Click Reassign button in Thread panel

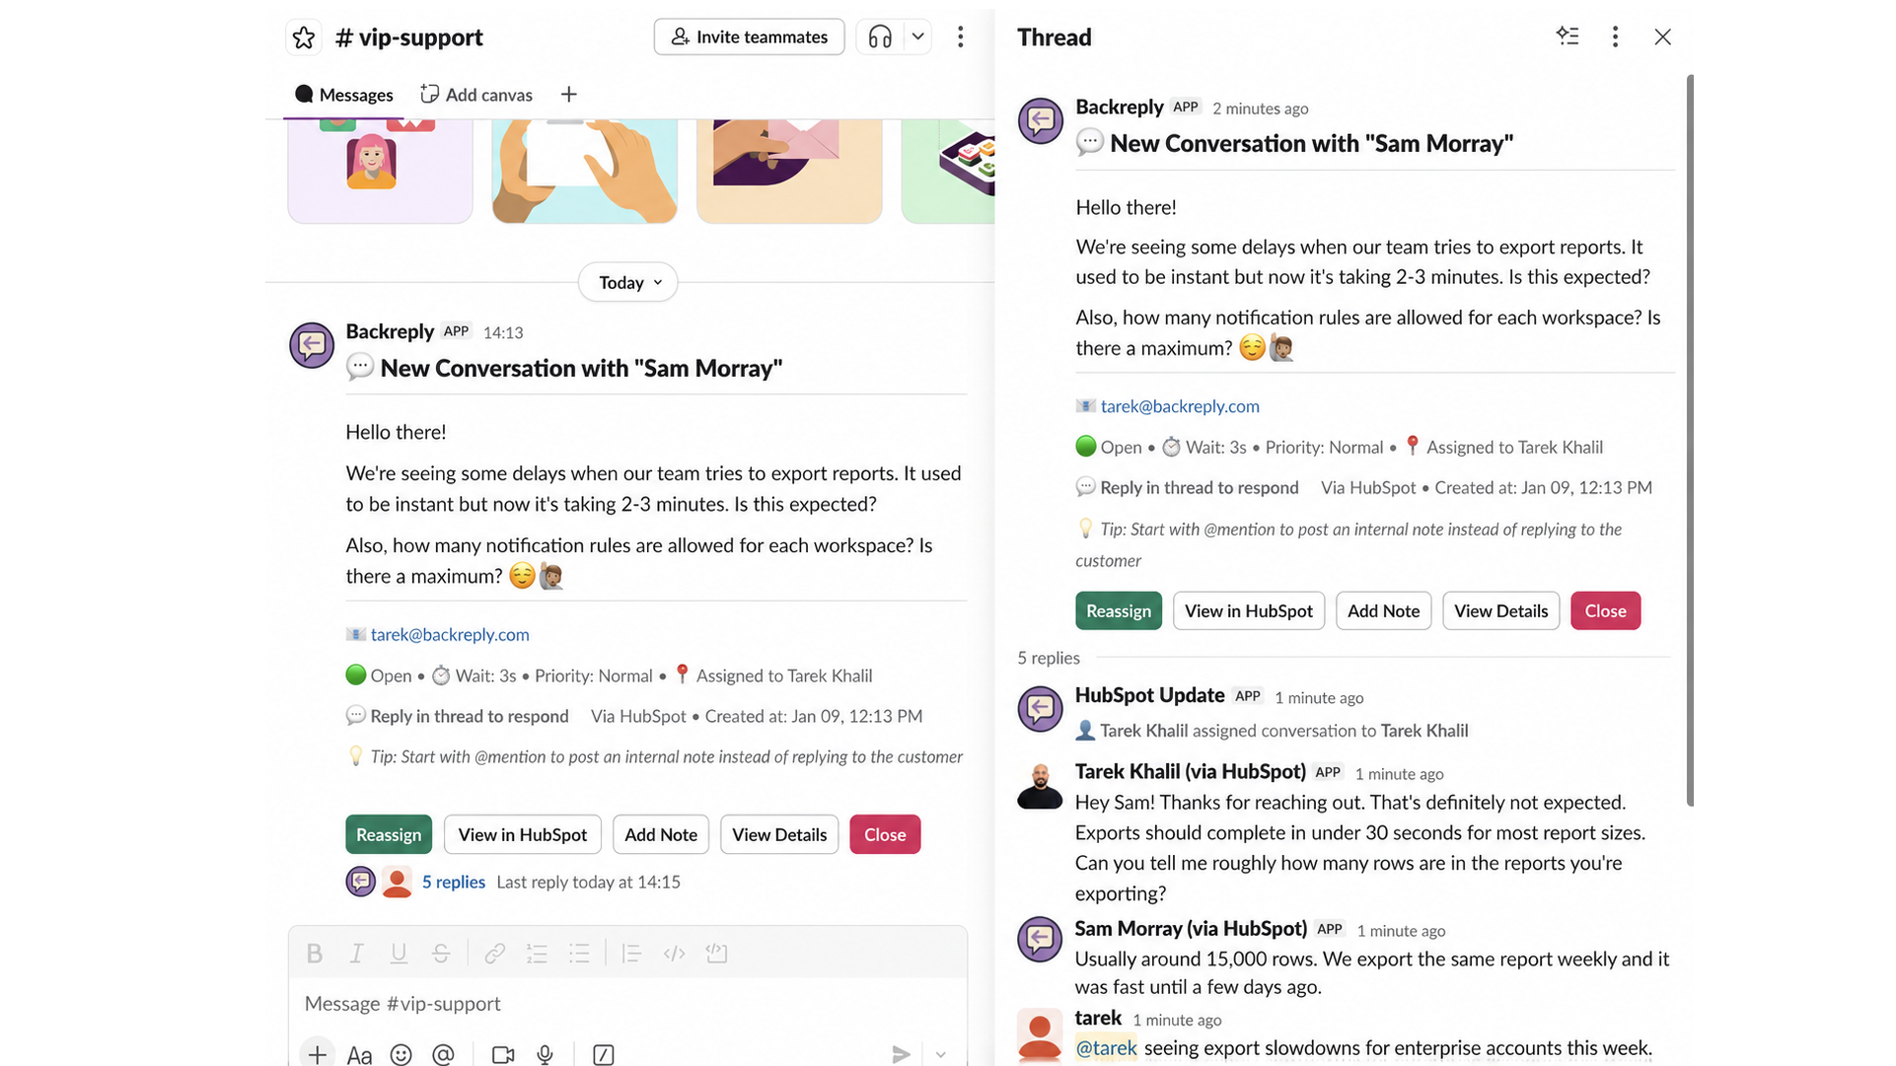(x=1119, y=611)
